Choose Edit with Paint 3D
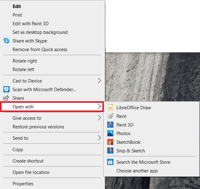Viewport: 200px width, 189px height. coord(52,24)
